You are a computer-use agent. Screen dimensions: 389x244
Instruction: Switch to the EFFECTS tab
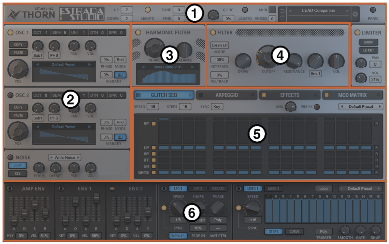click(289, 95)
